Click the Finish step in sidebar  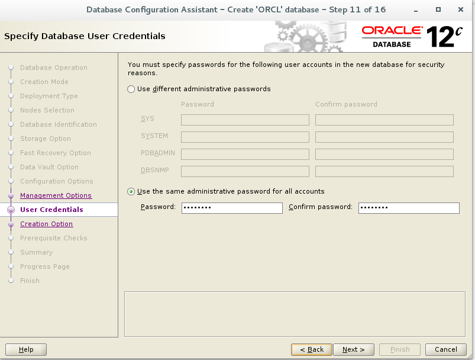[x=30, y=281]
